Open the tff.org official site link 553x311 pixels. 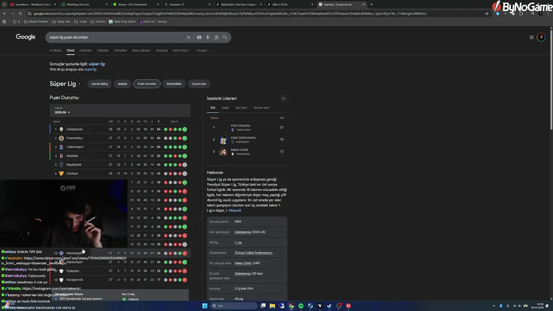[239, 299]
